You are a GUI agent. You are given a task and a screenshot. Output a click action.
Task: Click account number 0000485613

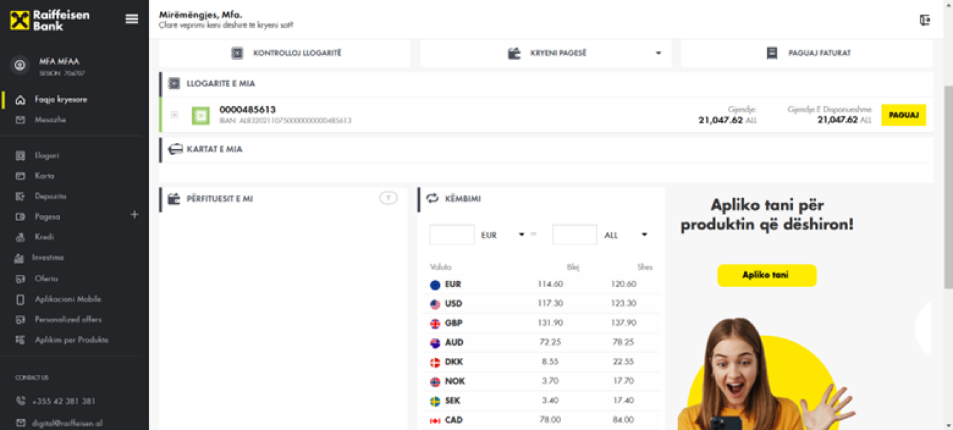247,110
